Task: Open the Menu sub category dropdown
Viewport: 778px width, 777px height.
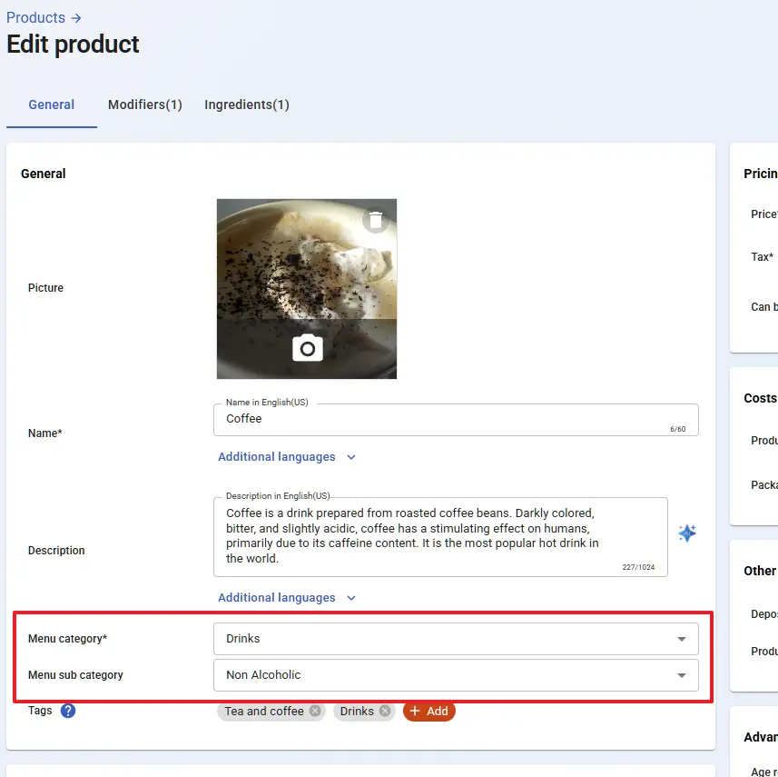Action: tap(456, 675)
